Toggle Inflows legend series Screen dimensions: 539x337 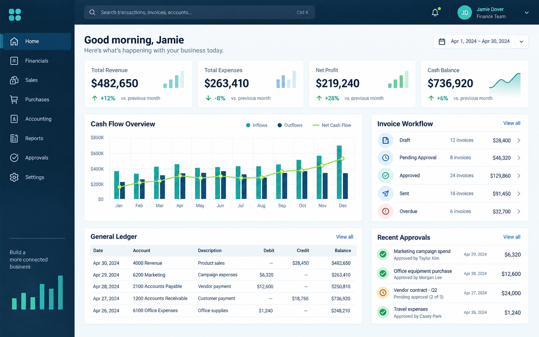point(257,125)
